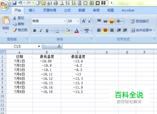Decrease font size with small A
This screenshot has width=157, height=114.
click(90, 21)
